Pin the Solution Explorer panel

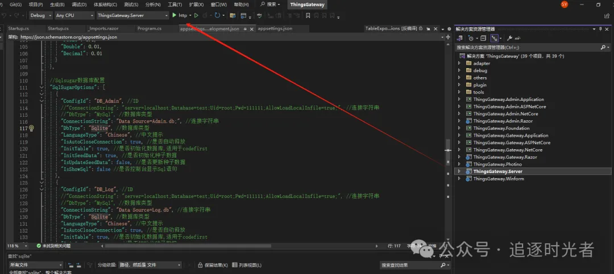coord(600,29)
